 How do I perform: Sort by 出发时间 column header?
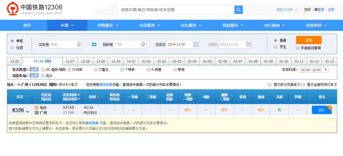pos(71,95)
